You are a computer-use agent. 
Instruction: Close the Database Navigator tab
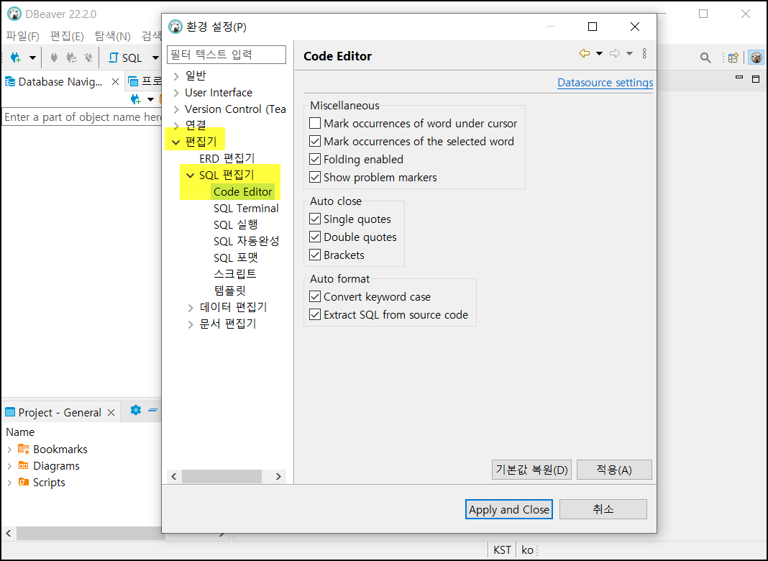coord(115,82)
